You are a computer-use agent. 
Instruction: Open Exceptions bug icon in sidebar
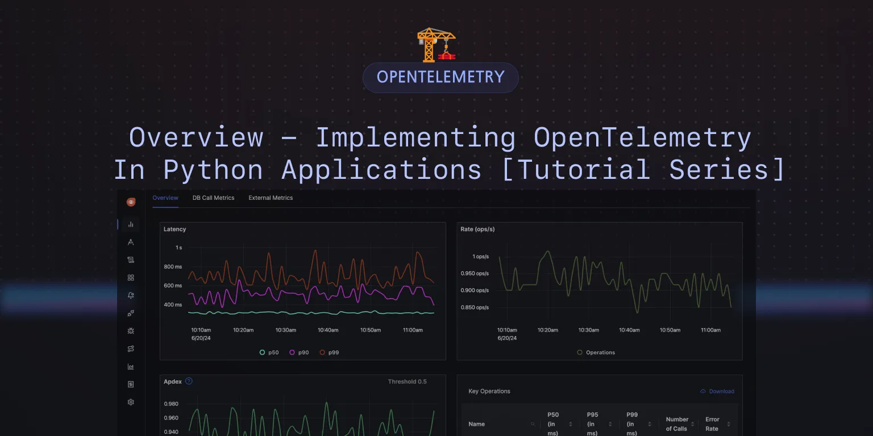tap(131, 330)
